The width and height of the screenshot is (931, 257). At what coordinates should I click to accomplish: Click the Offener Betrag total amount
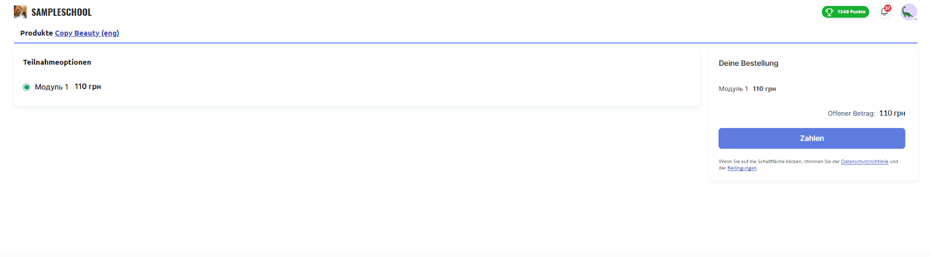click(x=892, y=113)
